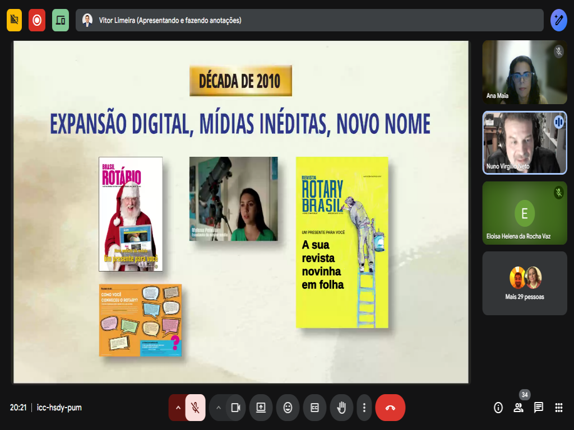Viewport: 574px width, 430px height.
Task: Open the three-dot more options menu
Action: 364,408
